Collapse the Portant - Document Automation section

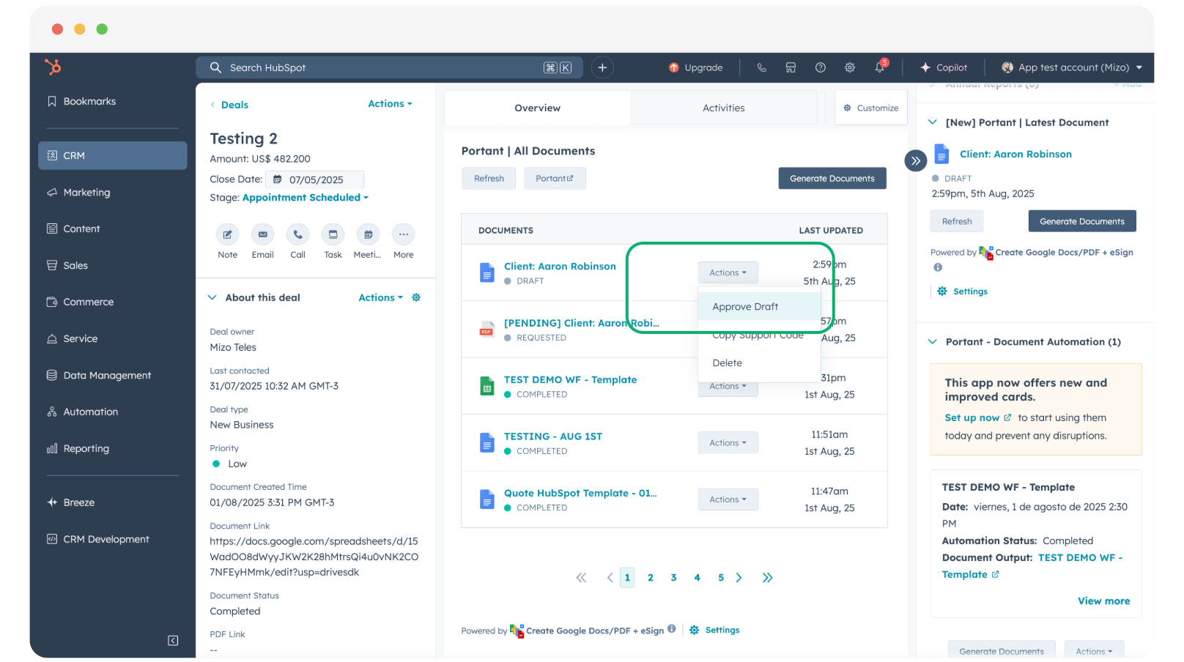tap(933, 342)
